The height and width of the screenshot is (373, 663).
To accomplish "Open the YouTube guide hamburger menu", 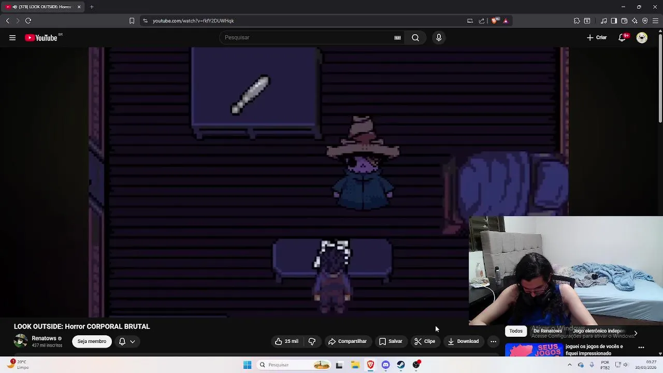I will click(x=12, y=37).
